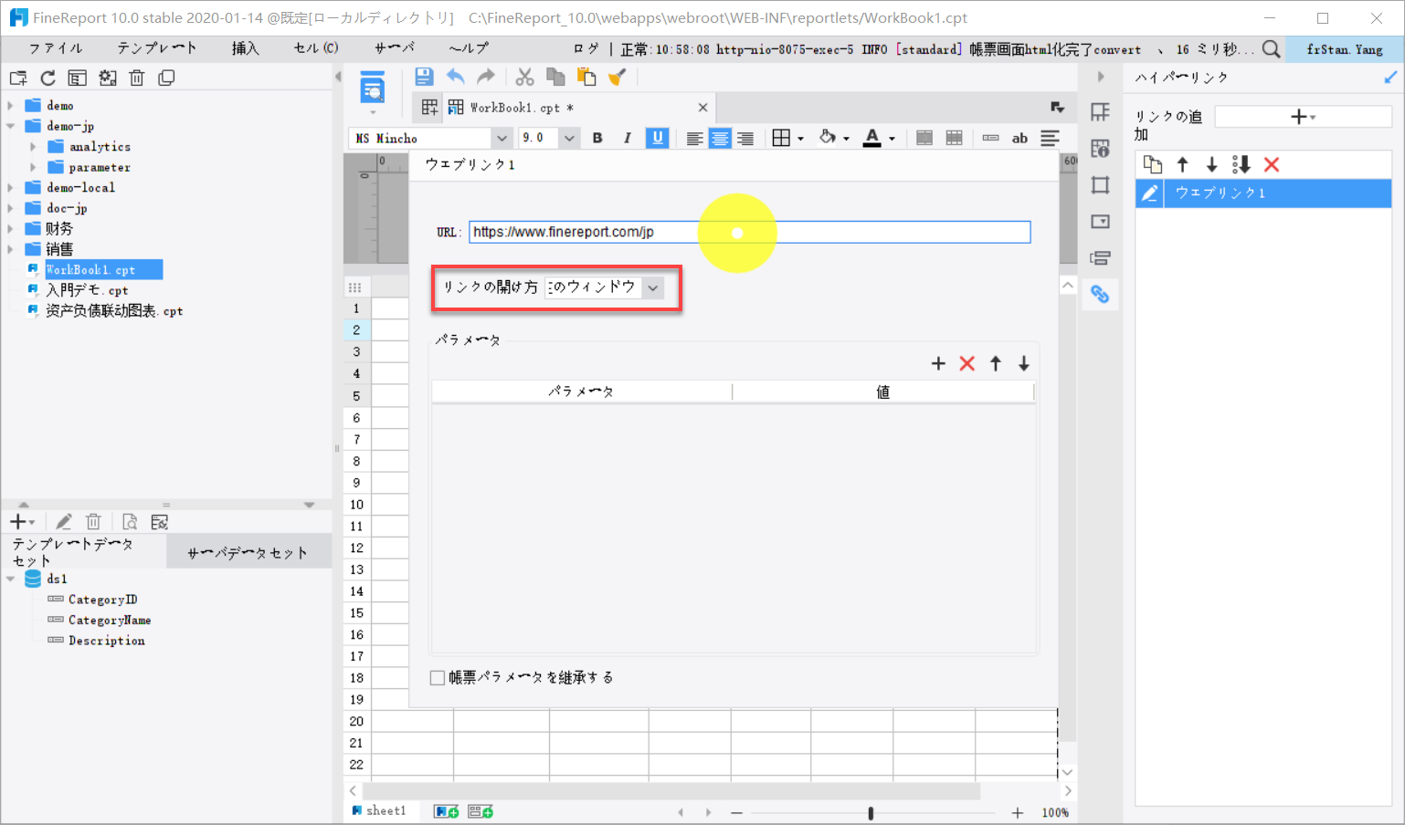This screenshot has width=1405, height=825.
Task: Enable inherit report parameters checkbox
Action: click(x=438, y=677)
